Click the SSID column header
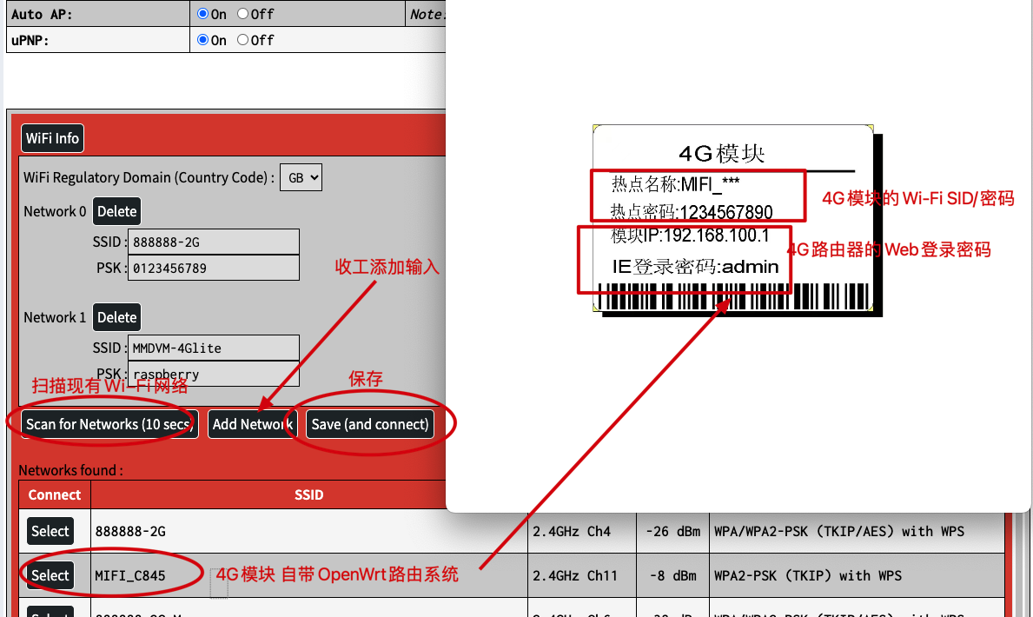Viewport: 1033px width, 617px height. click(309, 495)
